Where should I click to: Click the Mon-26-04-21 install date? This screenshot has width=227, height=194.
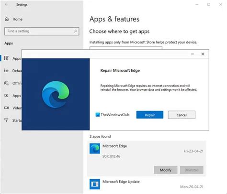[192, 187]
